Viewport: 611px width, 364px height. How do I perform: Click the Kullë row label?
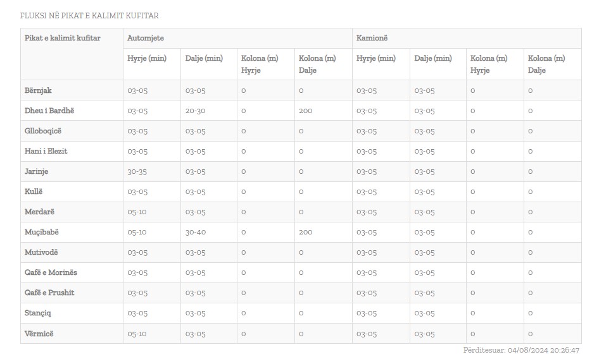click(x=34, y=191)
